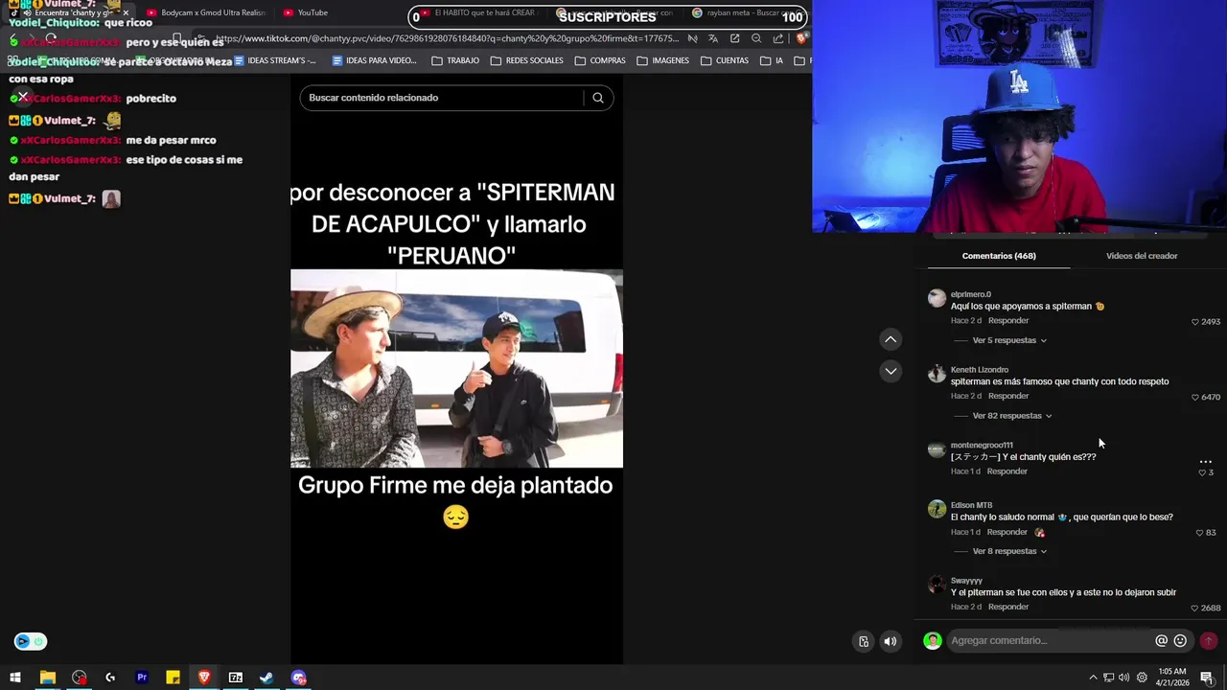1227x690 pixels.
Task: Open Windows Start menu
Action: [15, 678]
